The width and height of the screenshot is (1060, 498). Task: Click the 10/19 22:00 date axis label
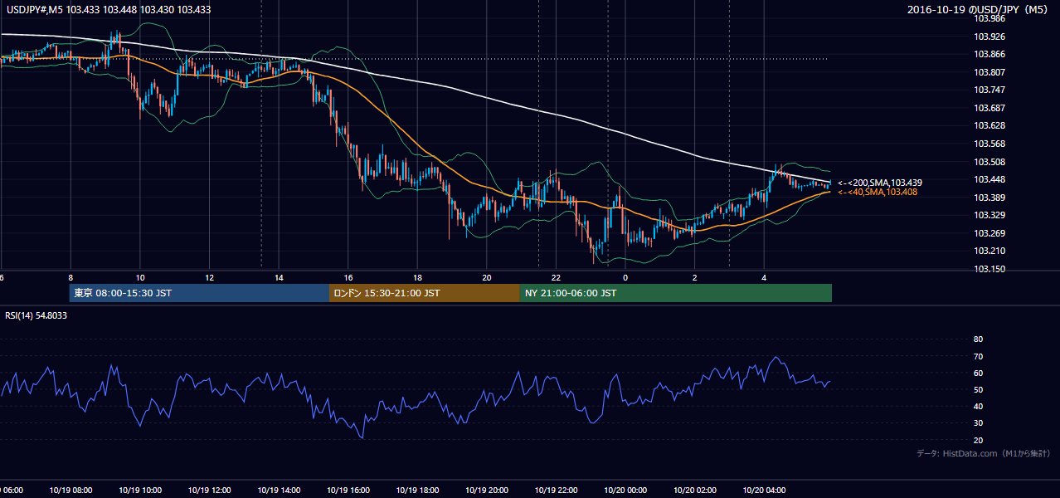[556, 491]
